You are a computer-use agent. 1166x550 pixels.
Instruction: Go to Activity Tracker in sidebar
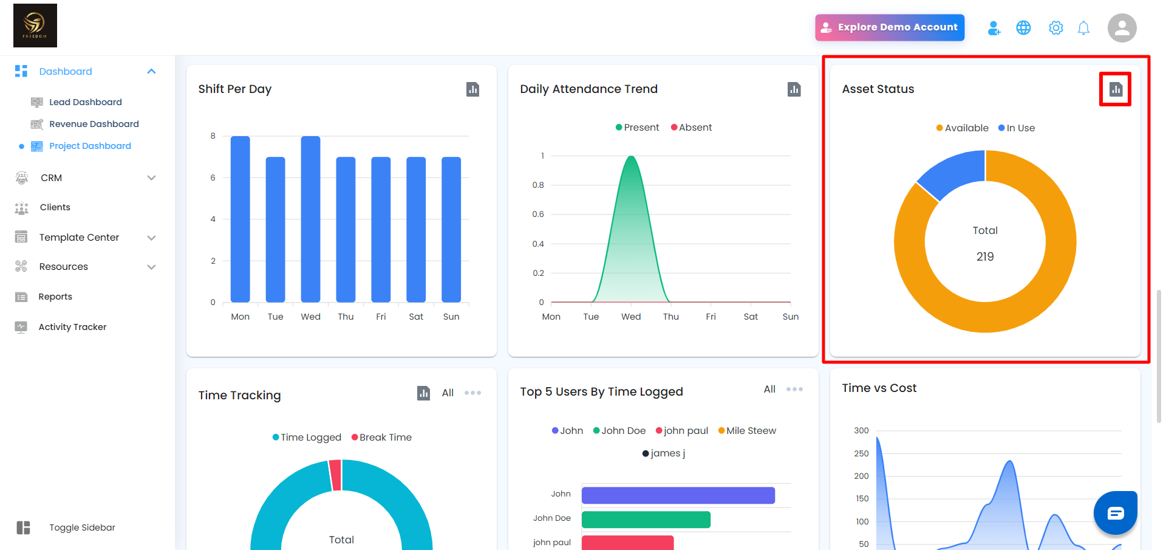point(72,327)
